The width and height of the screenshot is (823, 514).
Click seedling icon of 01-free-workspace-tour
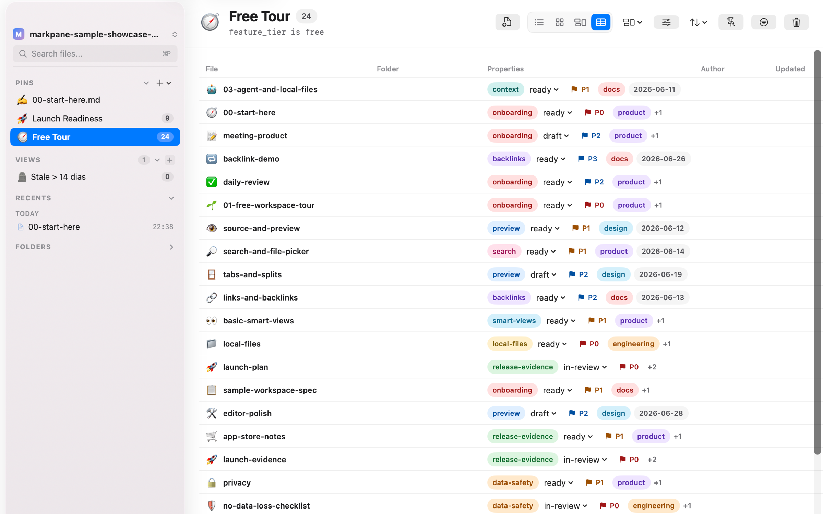click(212, 205)
